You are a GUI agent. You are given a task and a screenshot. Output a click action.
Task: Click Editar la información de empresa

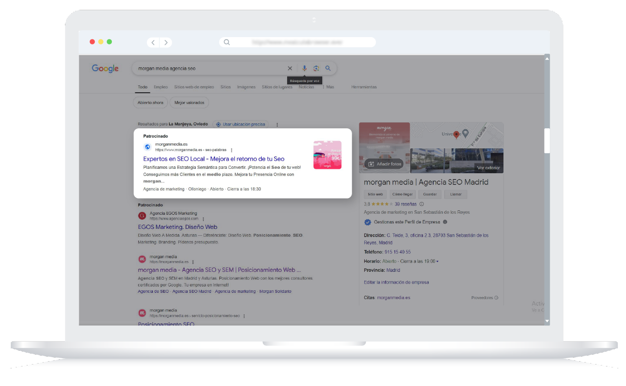[x=396, y=283]
